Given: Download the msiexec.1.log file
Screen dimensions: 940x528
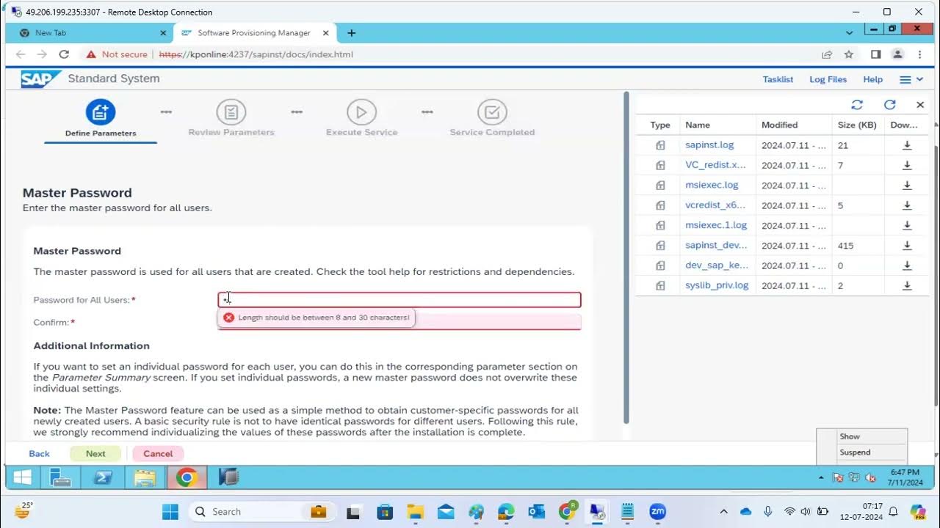Looking at the screenshot, I should coord(907,226).
